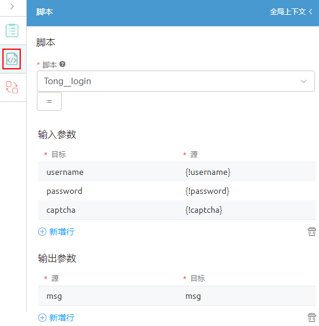Click 新增行 under 输入参数
Image resolution: width=319 pixels, height=326 pixels.
point(62,232)
